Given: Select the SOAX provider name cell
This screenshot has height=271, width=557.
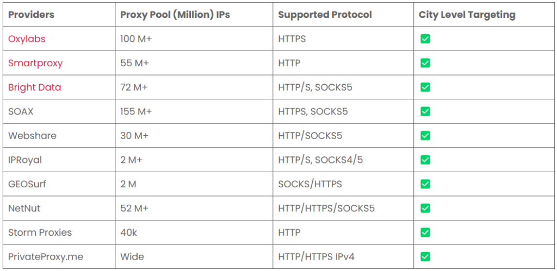Looking at the screenshot, I should [x=21, y=111].
